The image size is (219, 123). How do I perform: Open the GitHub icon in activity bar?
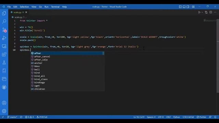coord(4,87)
